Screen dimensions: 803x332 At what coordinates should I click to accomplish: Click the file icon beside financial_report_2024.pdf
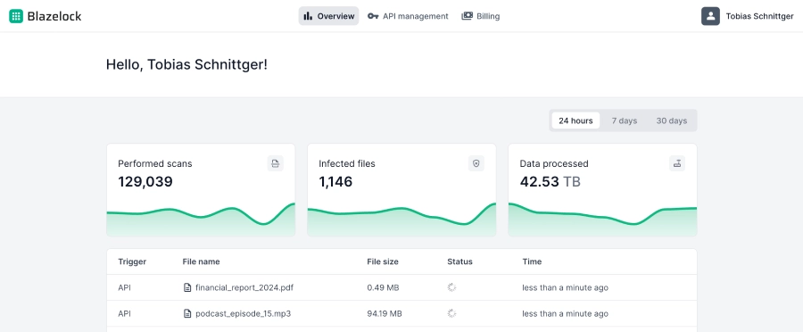point(187,287)
